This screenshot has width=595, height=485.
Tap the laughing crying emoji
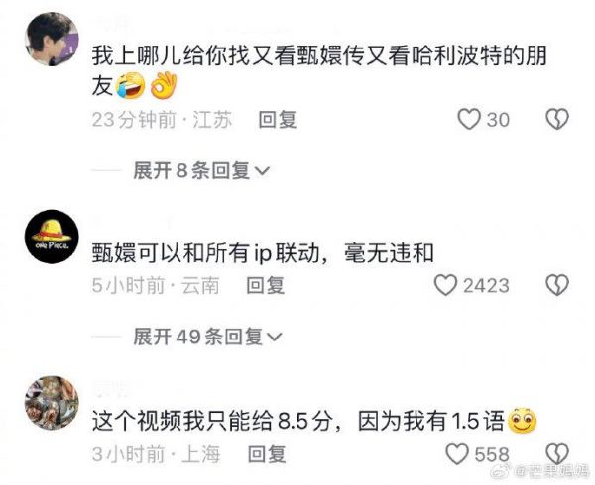[x=130, y=85]
